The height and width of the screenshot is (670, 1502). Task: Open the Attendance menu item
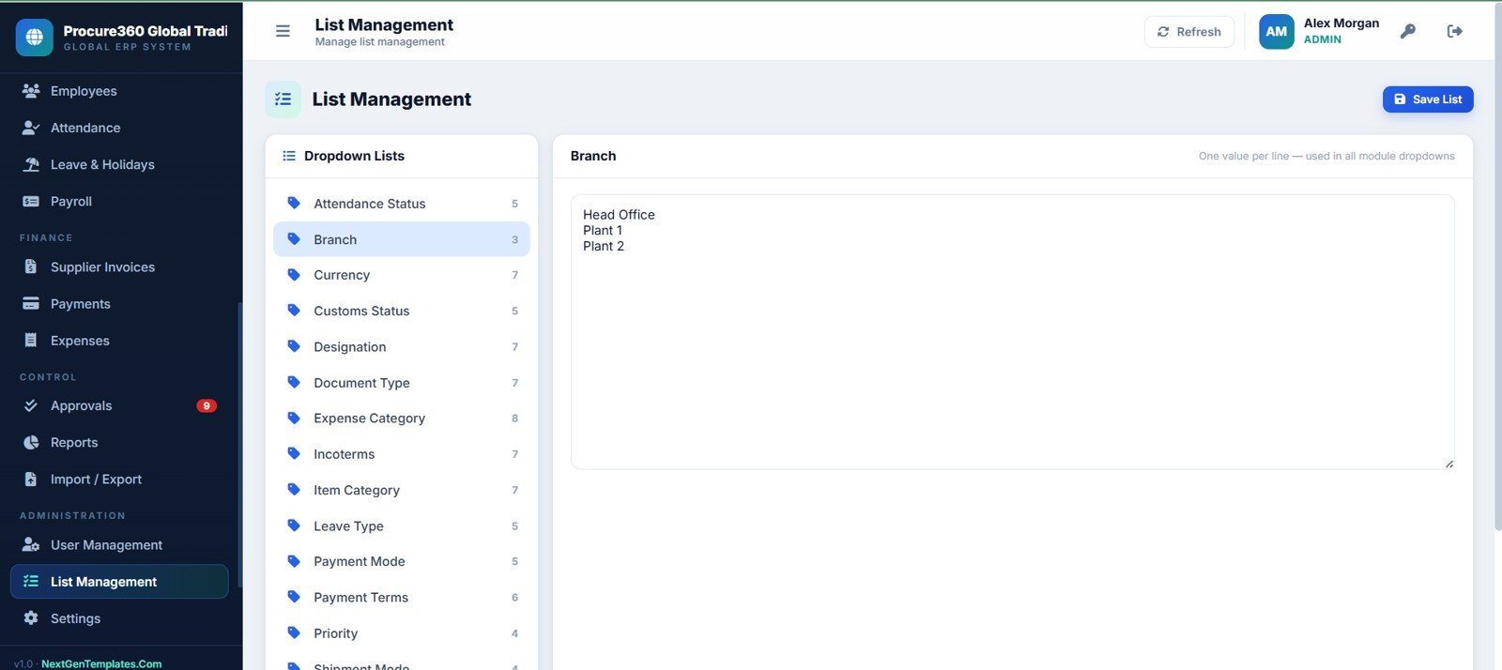coord(119,128)
